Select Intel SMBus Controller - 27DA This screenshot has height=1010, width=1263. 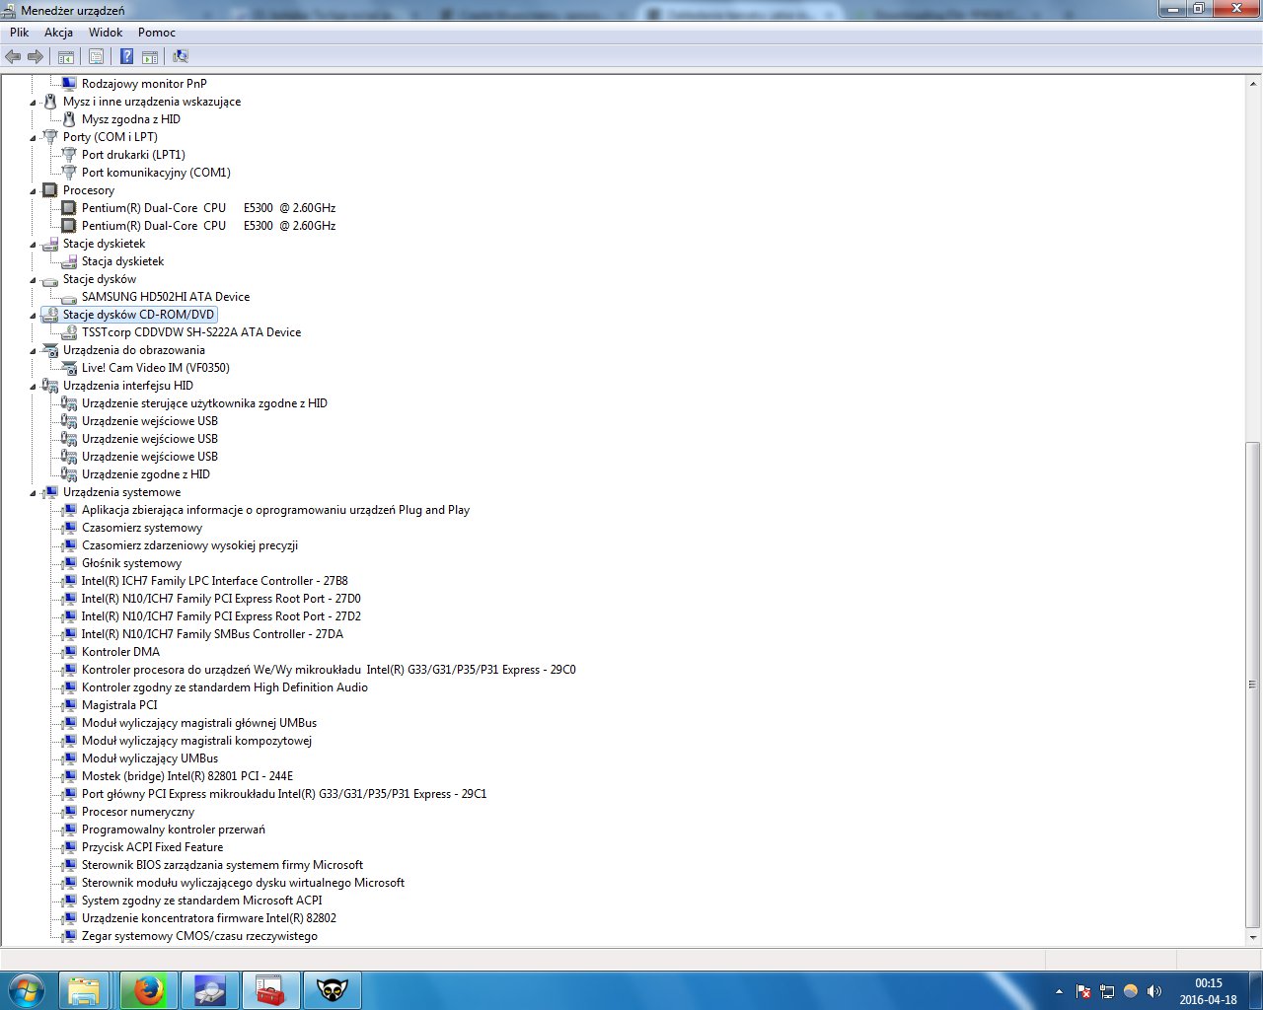pyautogui.click(x=212, y=634)
